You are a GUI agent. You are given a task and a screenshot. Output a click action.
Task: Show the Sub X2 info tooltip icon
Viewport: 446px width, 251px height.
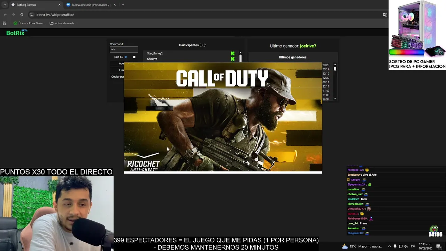pos(125,57)
